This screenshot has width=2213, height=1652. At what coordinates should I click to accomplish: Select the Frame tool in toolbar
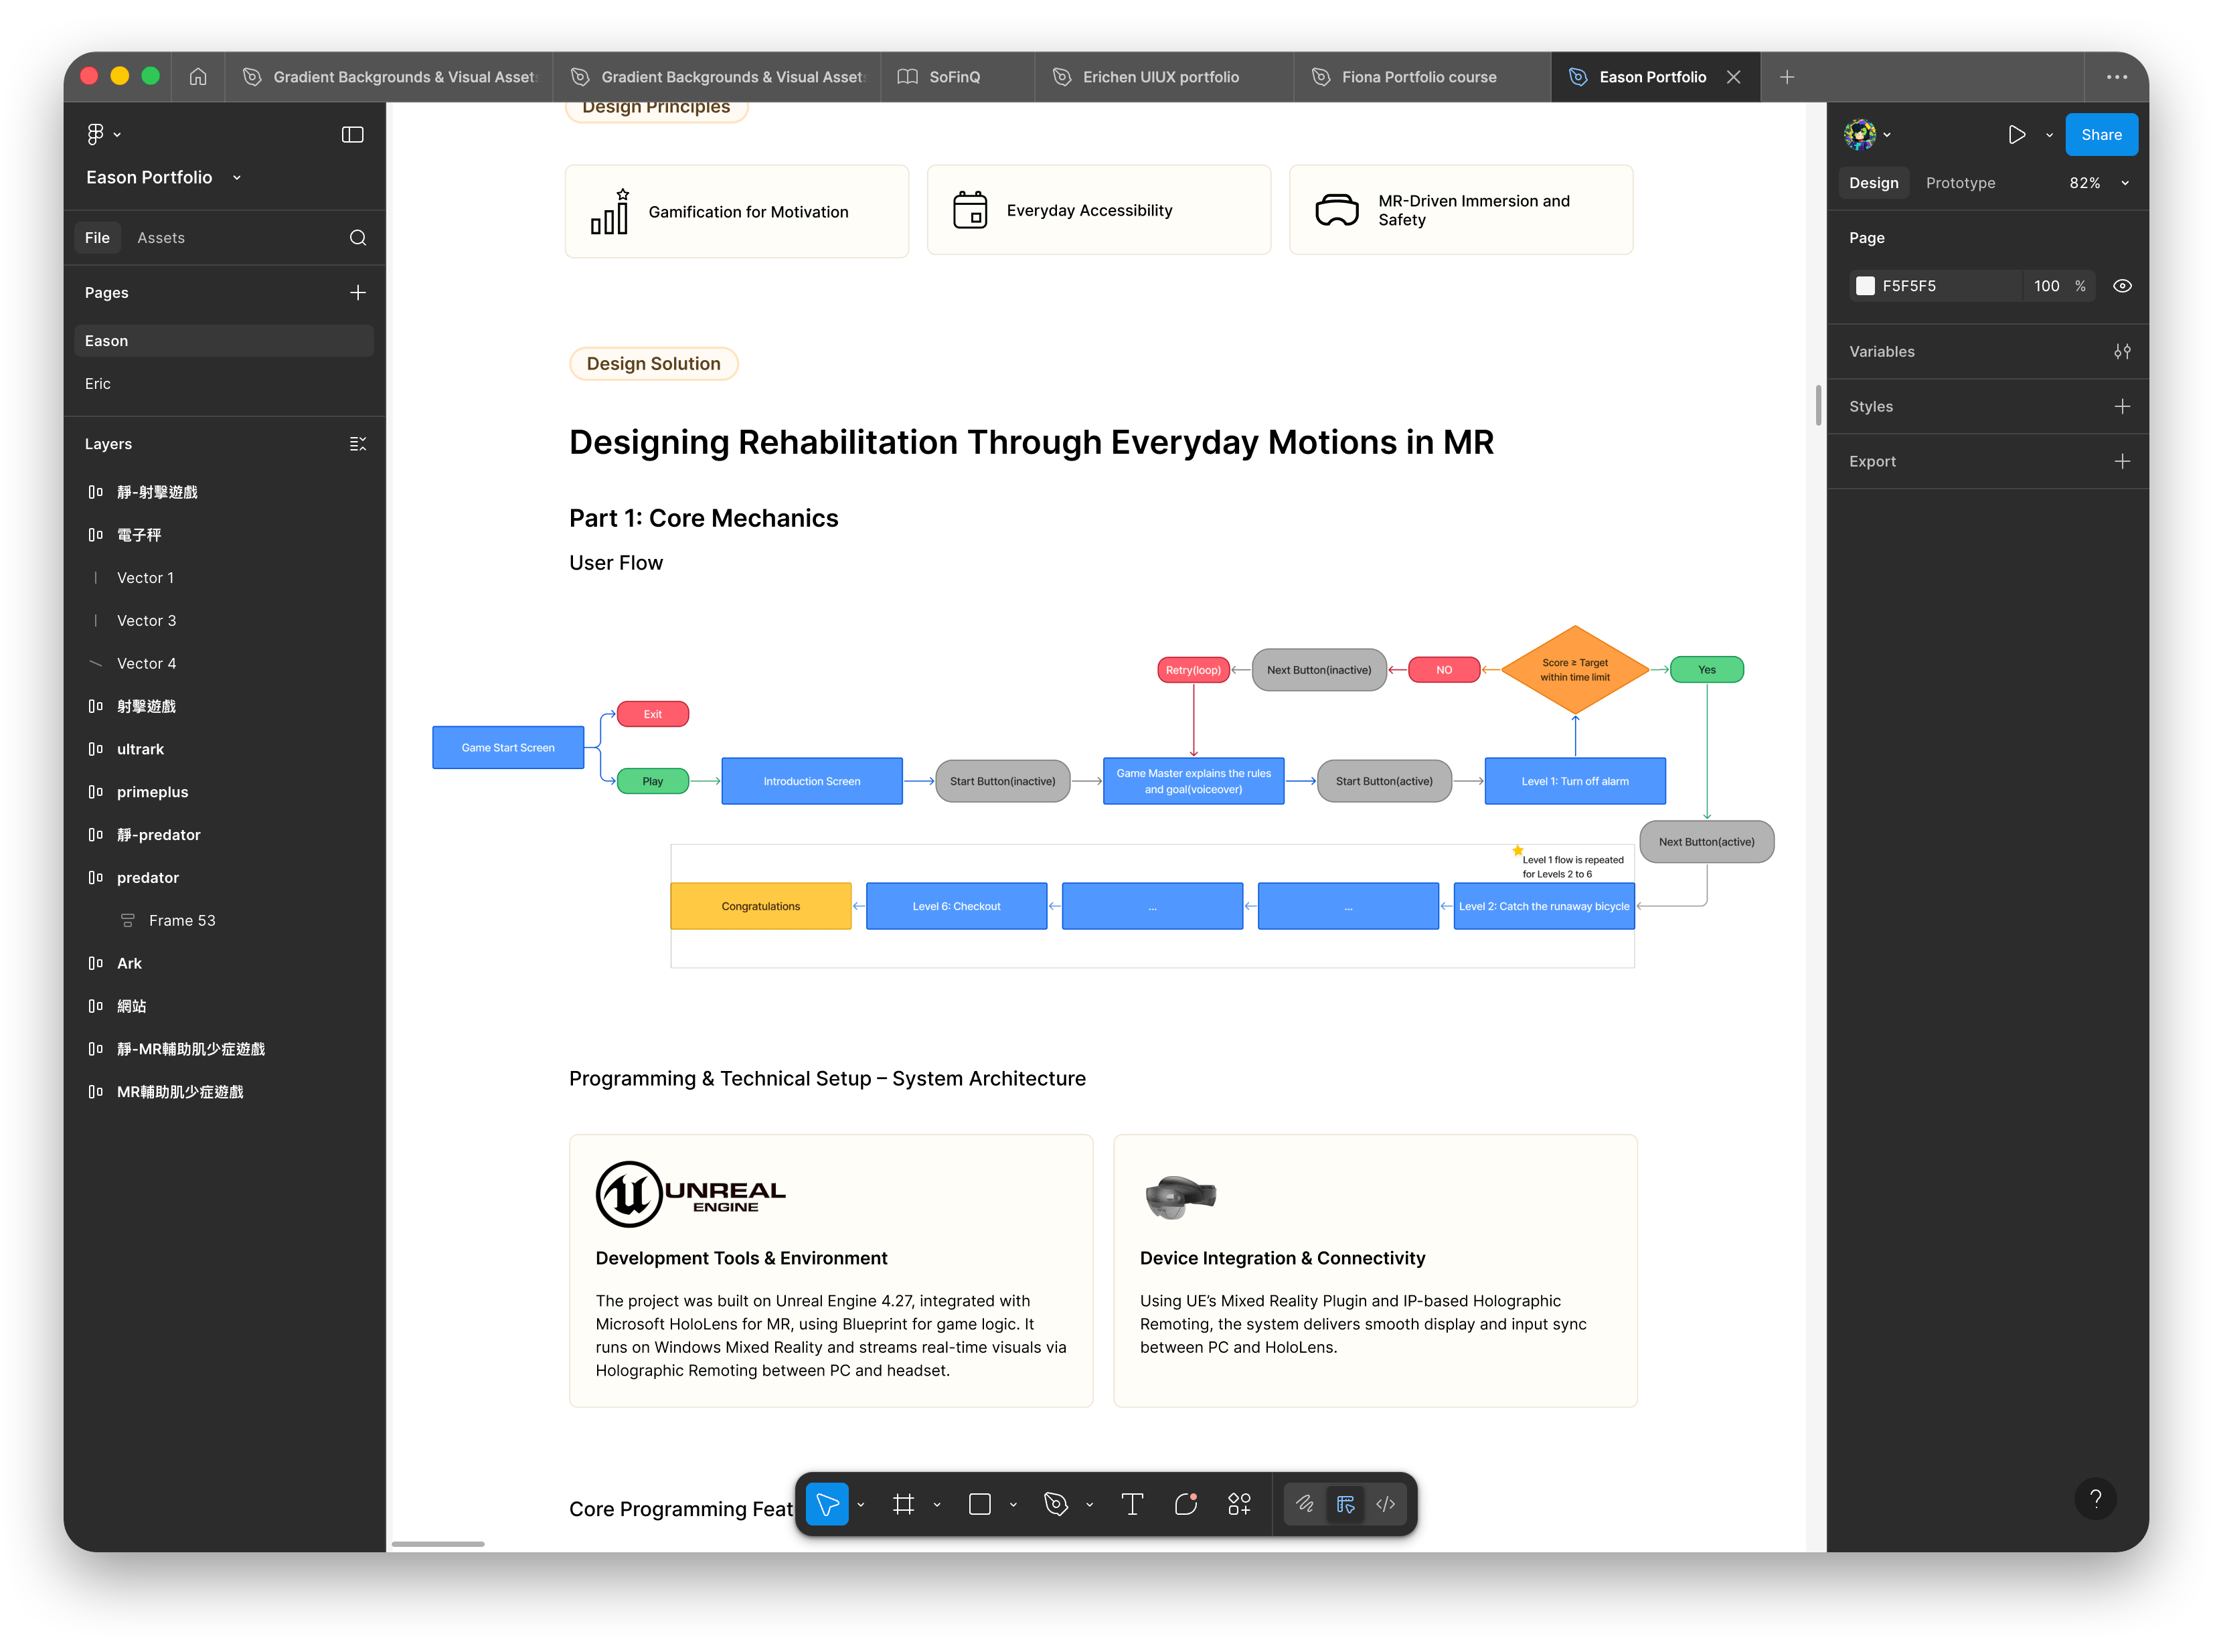(x=903, y=1504)
